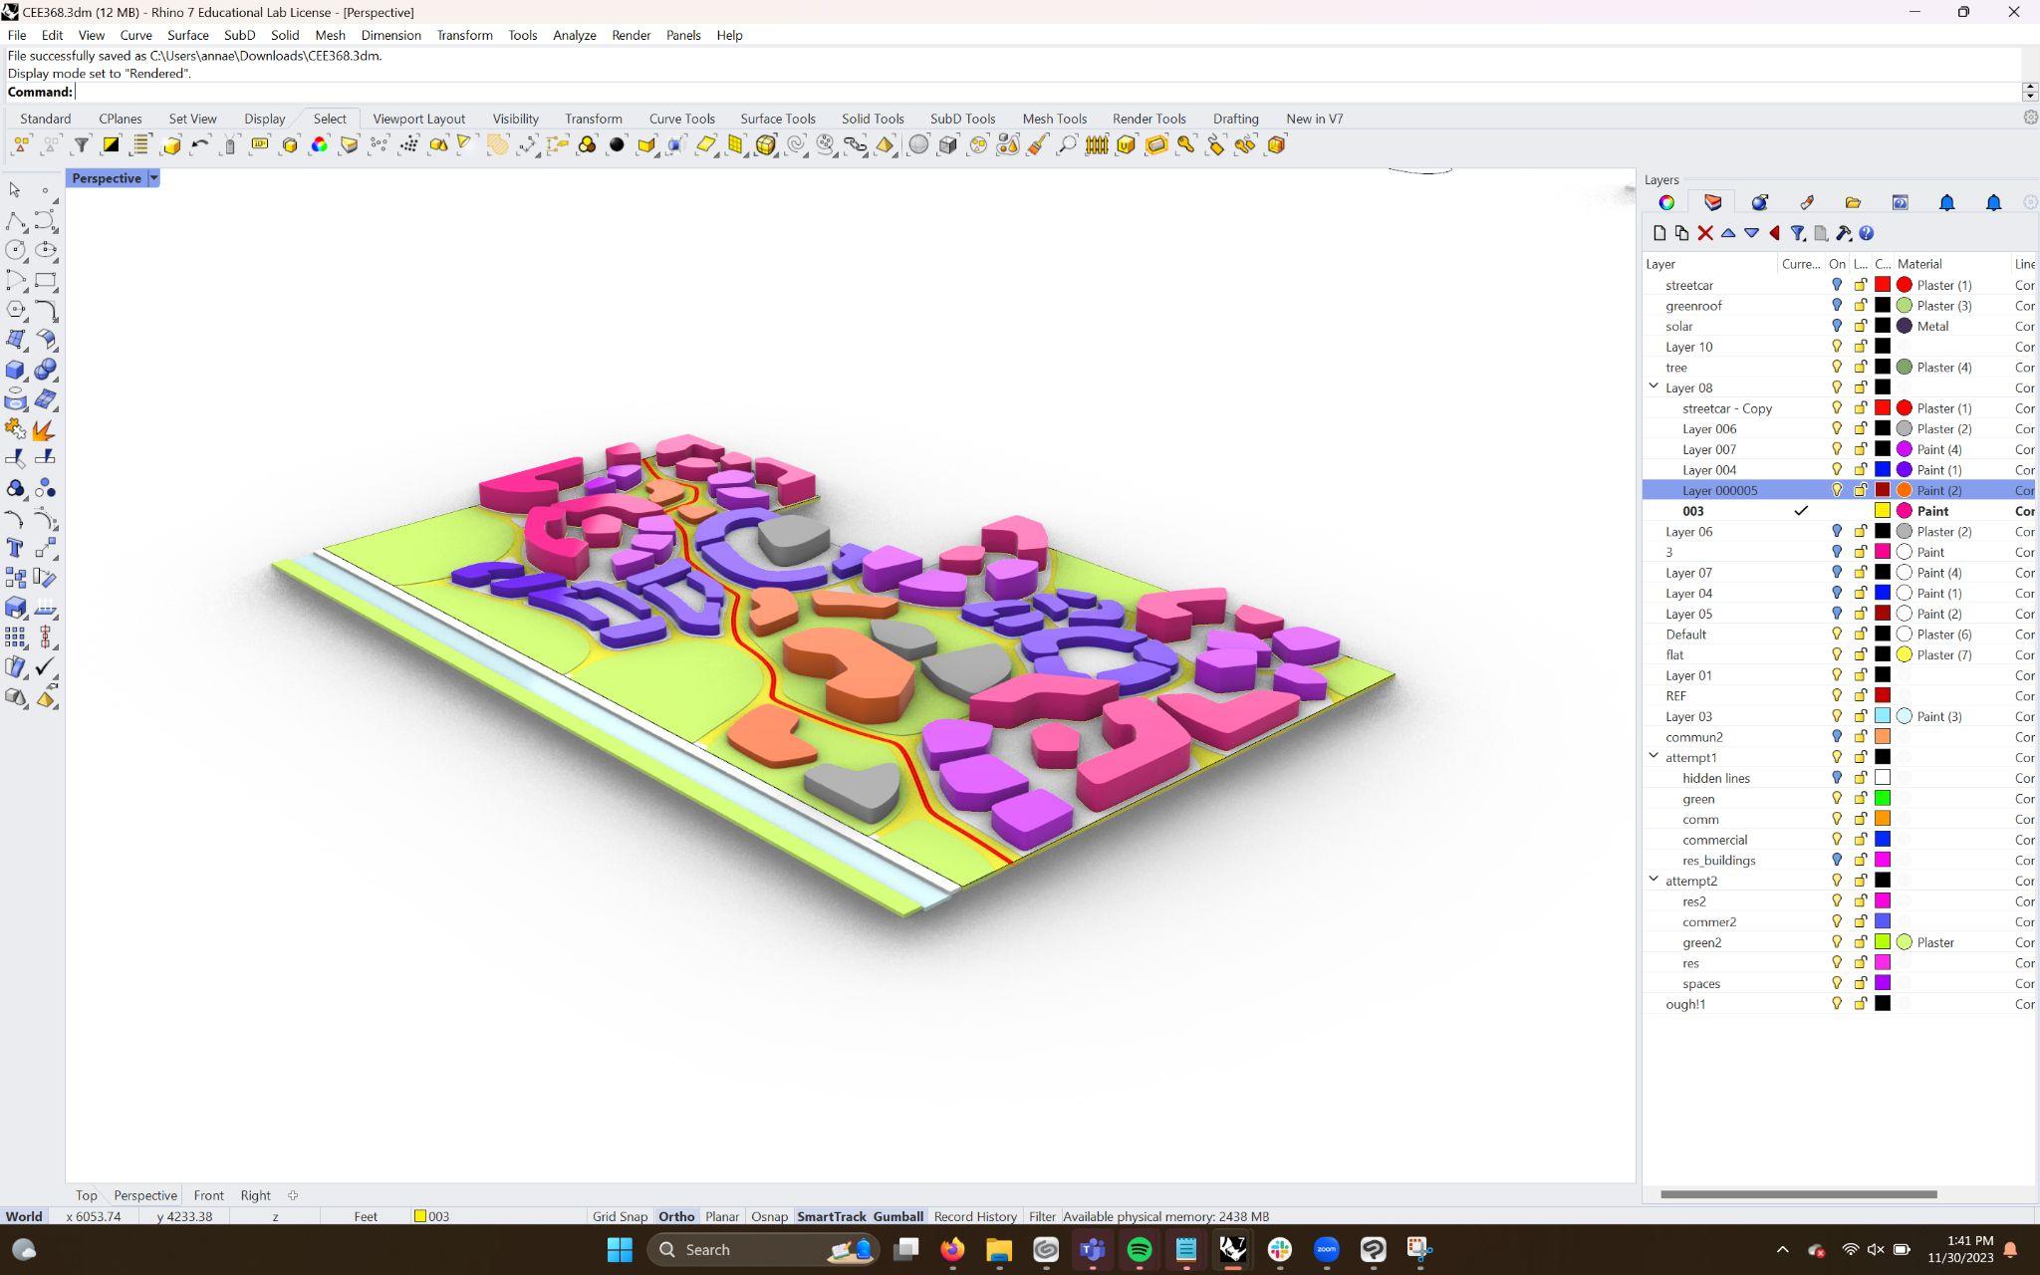Click the New Layer icon in Layers panel
The width and height of the screenshot is (2040, 1275).
click(x=1658, y=233)
